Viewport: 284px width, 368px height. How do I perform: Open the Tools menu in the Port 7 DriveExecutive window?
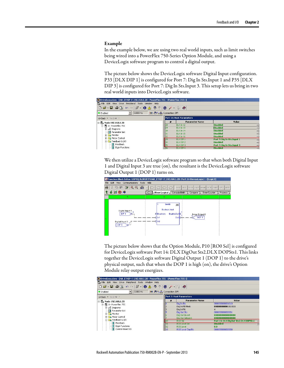pos(141,282)
